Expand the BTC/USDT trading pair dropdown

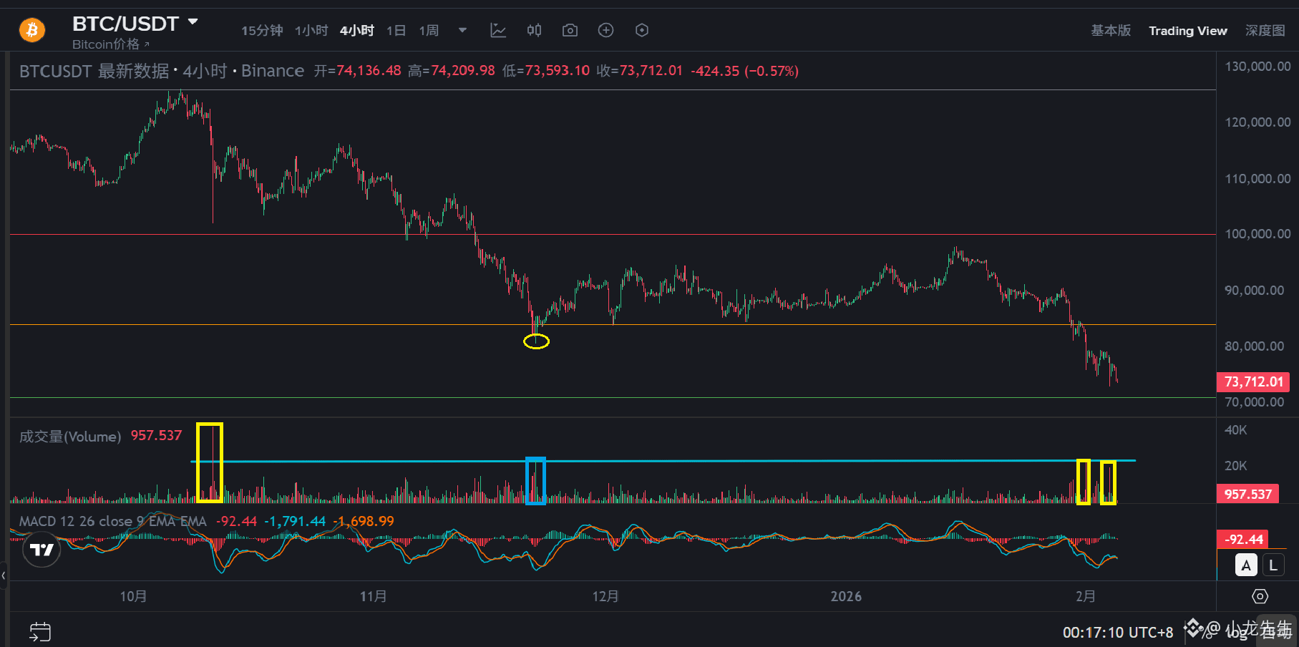click(x=193, y=22)
